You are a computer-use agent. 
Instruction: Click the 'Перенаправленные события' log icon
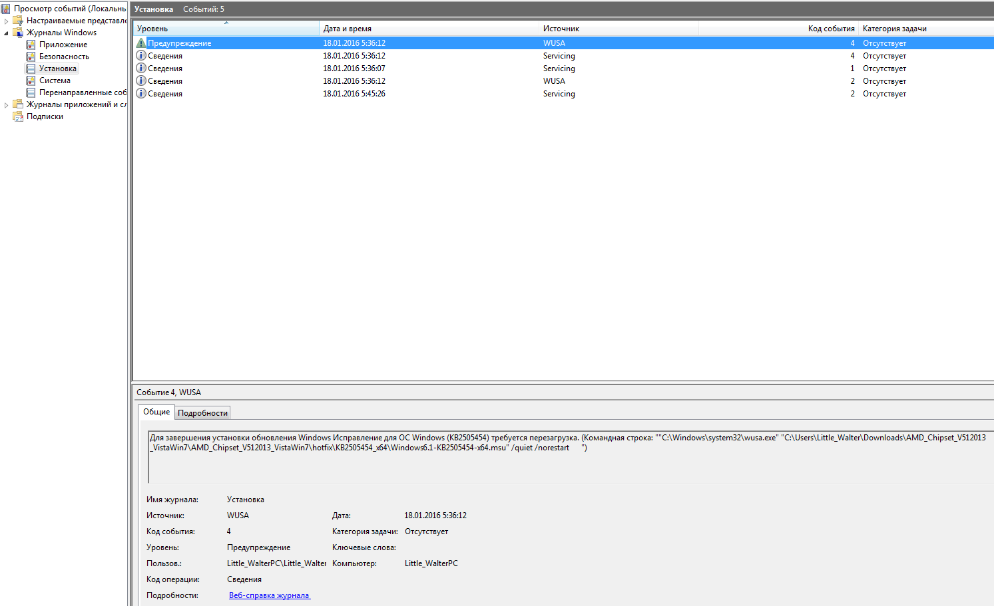[x=31, y=92]
